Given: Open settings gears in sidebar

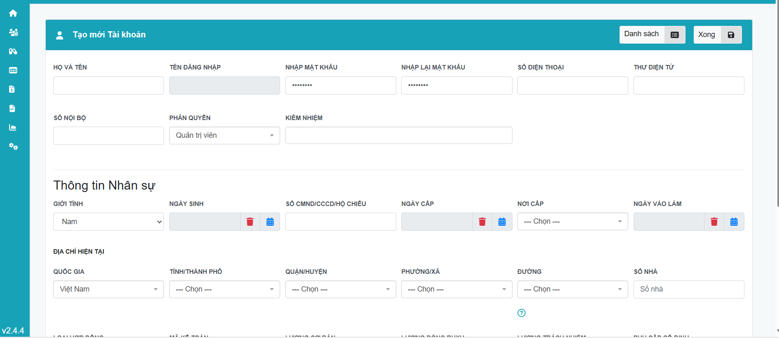Looking at the screenshot, I should [x=13, y=146].
